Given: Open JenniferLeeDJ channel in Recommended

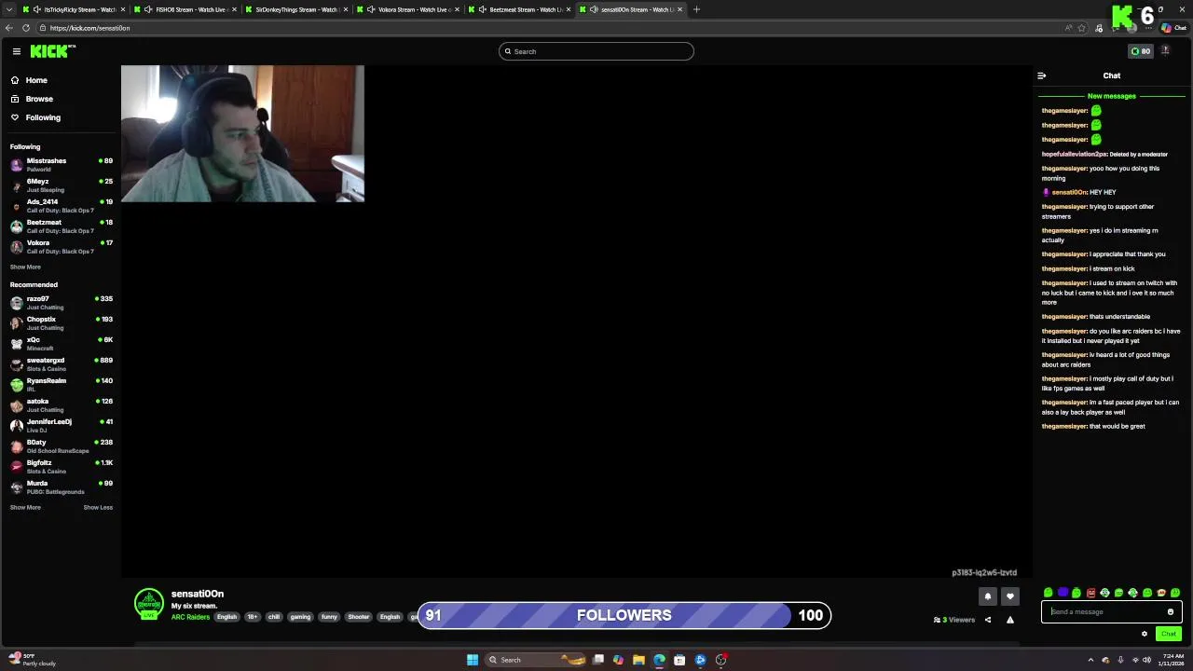Looking at the screenshot, I should click(61, 426).
